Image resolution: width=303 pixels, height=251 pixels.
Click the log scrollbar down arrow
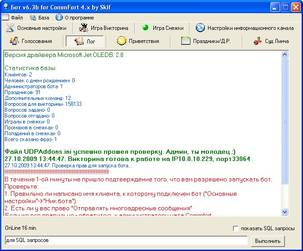[x=284, y=211]
